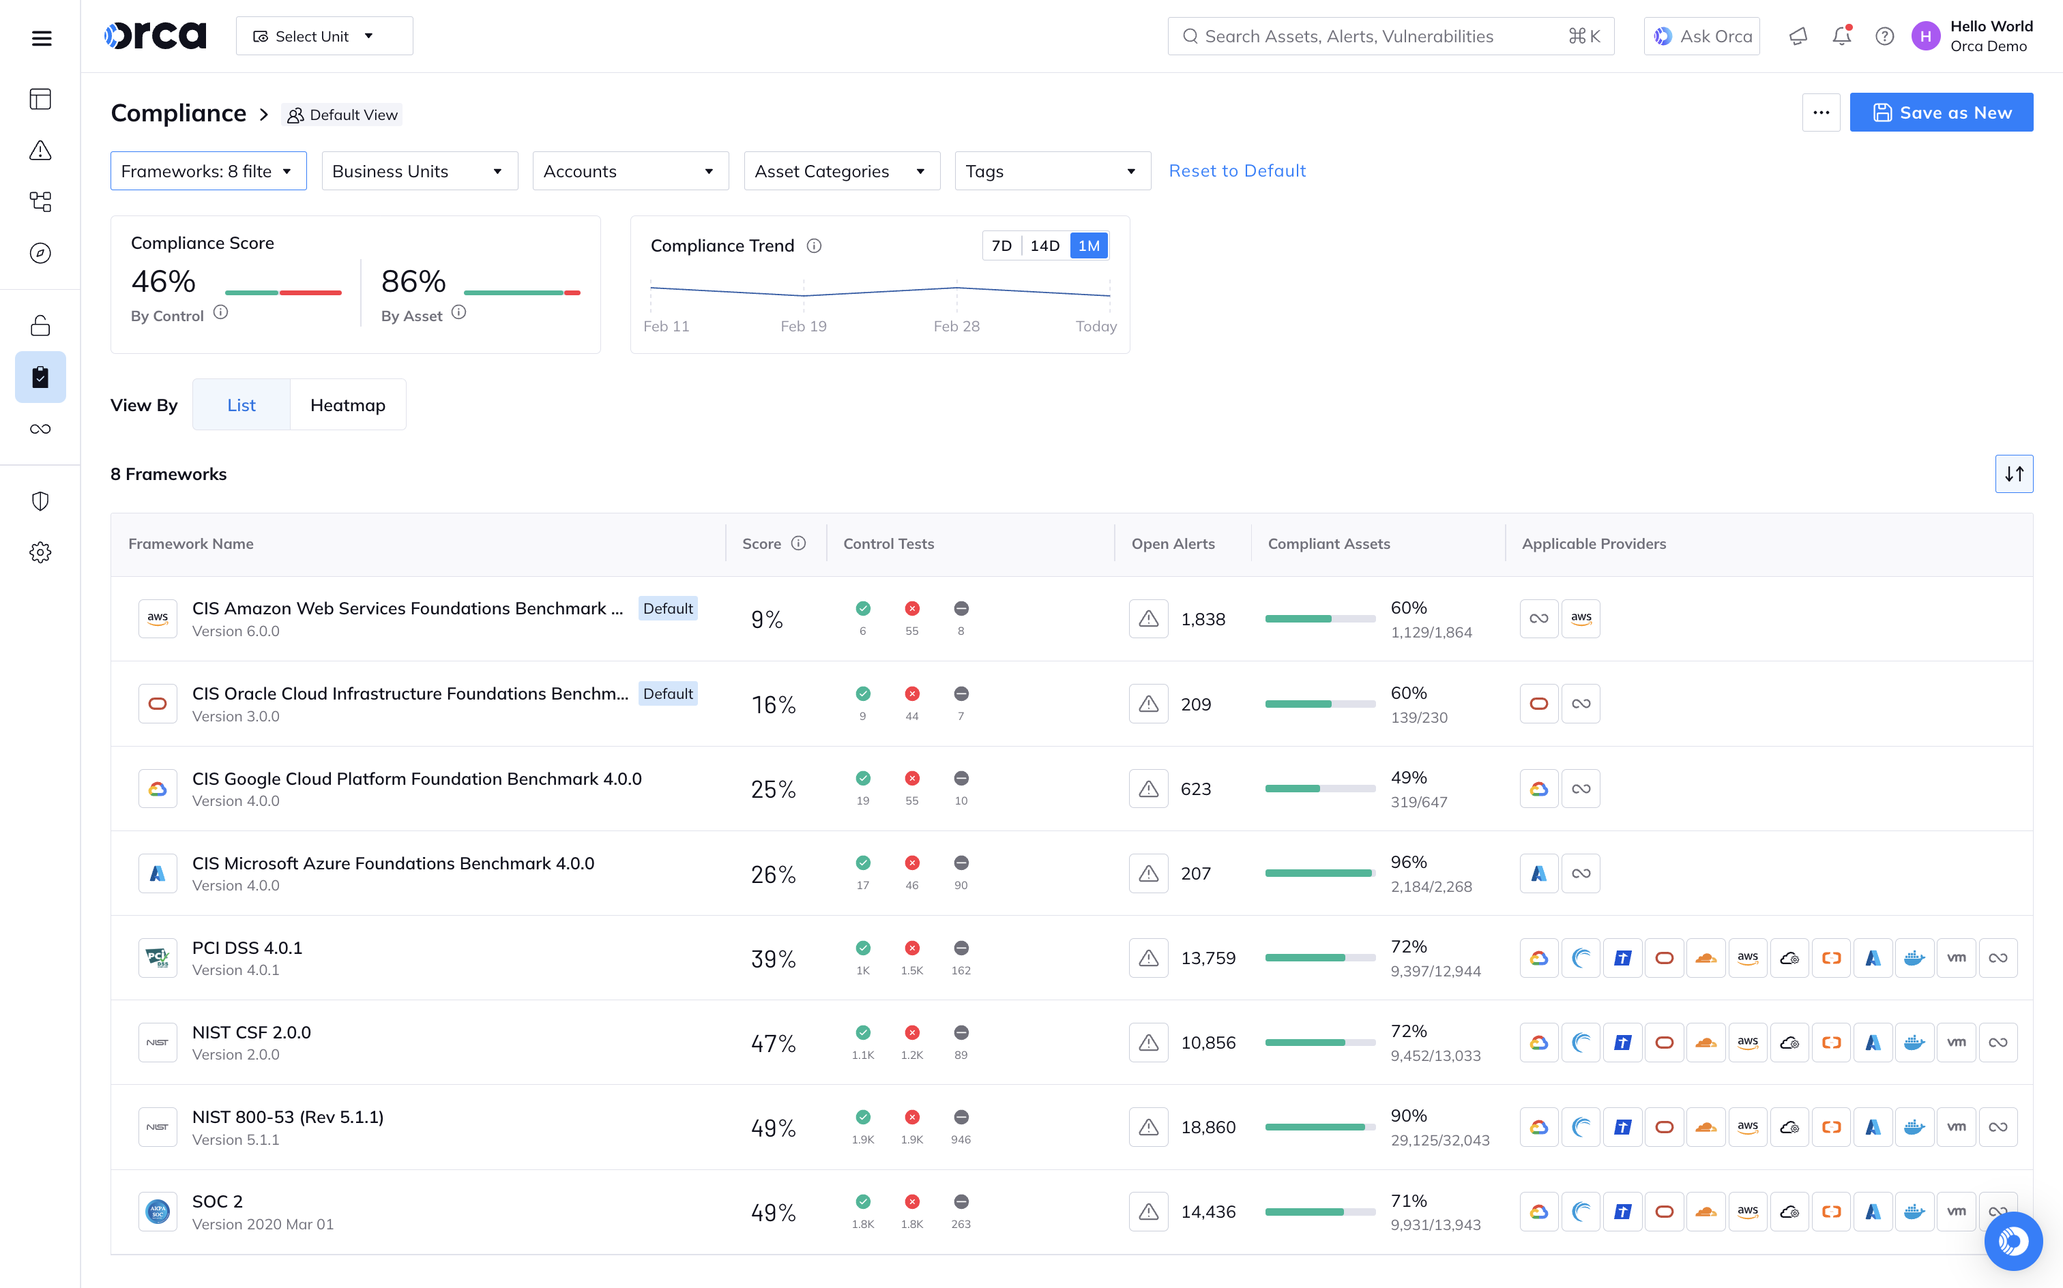The height and width of the screenshot is (1288, 2063).
Task: Open the alerts panel in the left sidebar
Action: coord(40,151)
